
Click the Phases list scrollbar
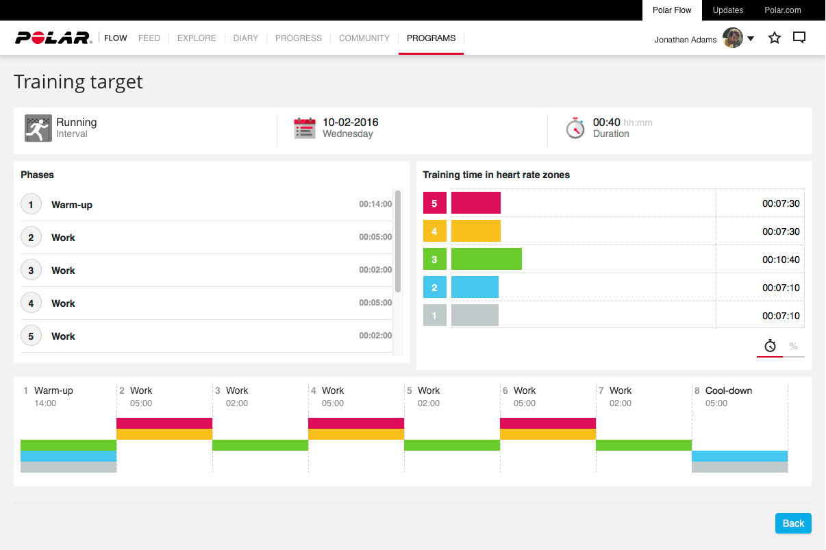tap(398, 241)
